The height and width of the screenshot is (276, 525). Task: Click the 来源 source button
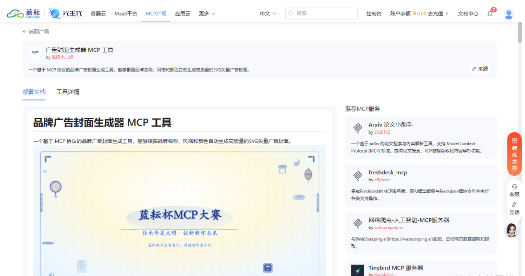480,69
